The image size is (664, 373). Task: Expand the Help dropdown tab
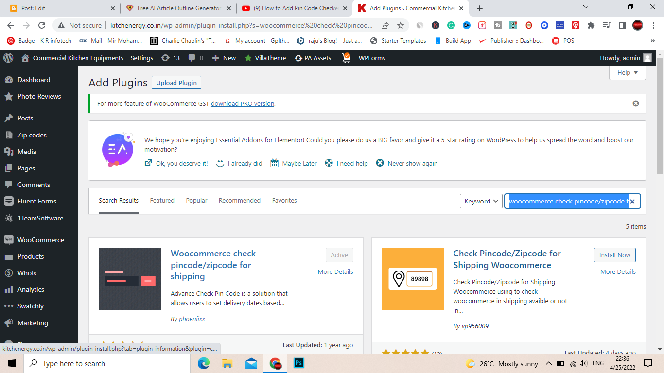coord(628,72)
